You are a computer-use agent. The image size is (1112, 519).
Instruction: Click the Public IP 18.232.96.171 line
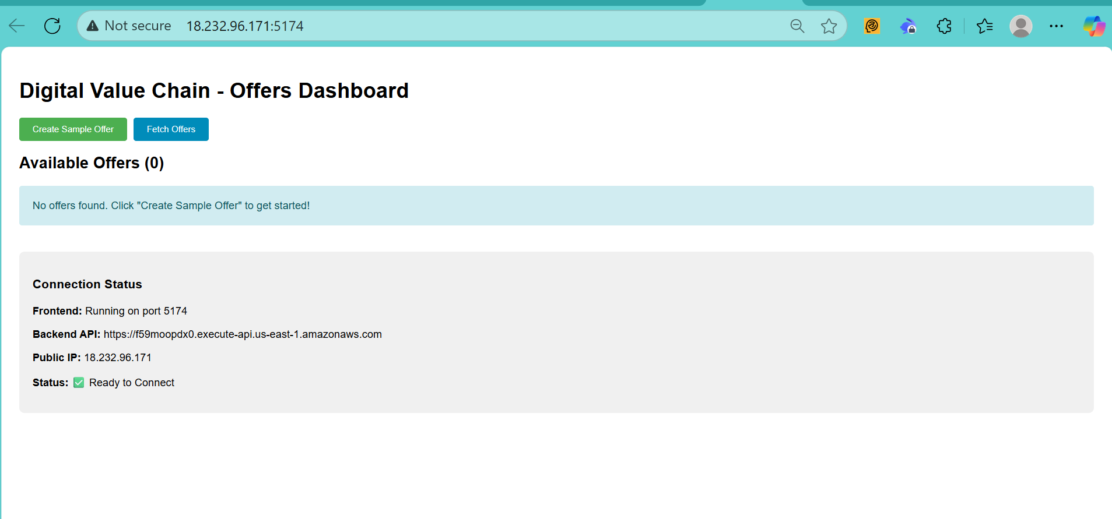92,358
